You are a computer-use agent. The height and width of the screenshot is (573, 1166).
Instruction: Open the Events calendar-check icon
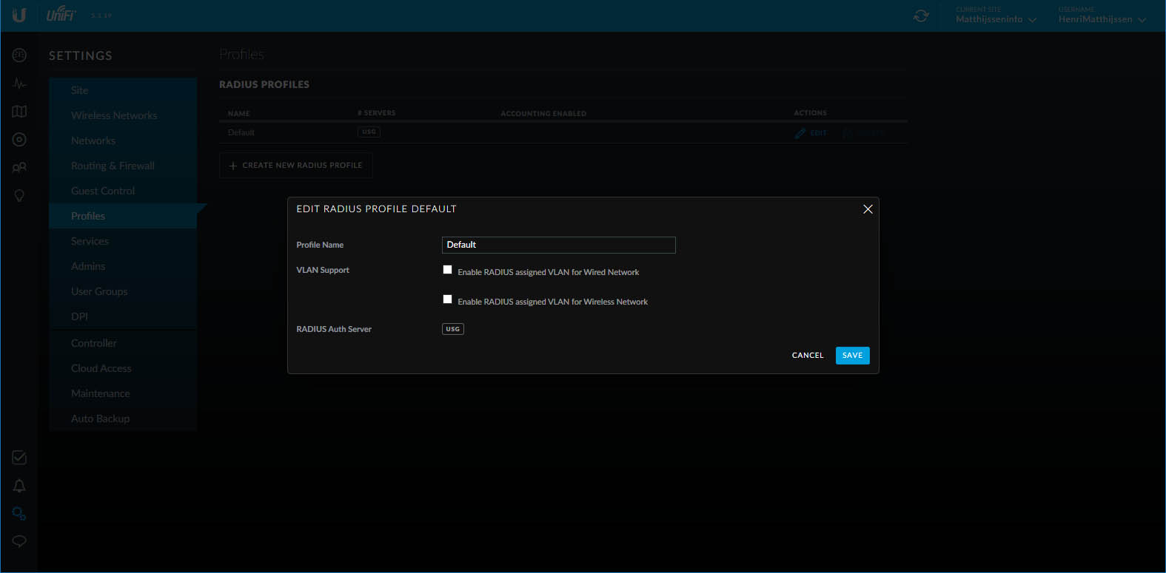pos(19,458)
